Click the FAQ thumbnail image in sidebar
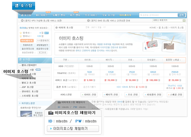Screen dimensions: 191x137 coord(26,114)
